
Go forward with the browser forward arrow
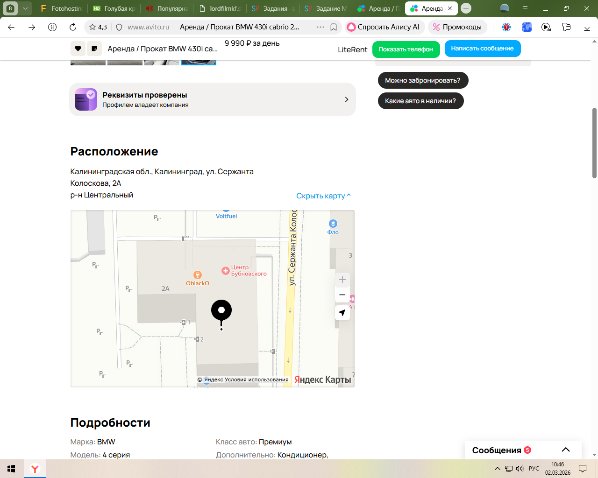(32, 27)
